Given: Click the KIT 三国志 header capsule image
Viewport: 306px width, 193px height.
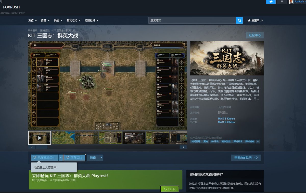Looking at the screenshot, I should coord(227,58).
